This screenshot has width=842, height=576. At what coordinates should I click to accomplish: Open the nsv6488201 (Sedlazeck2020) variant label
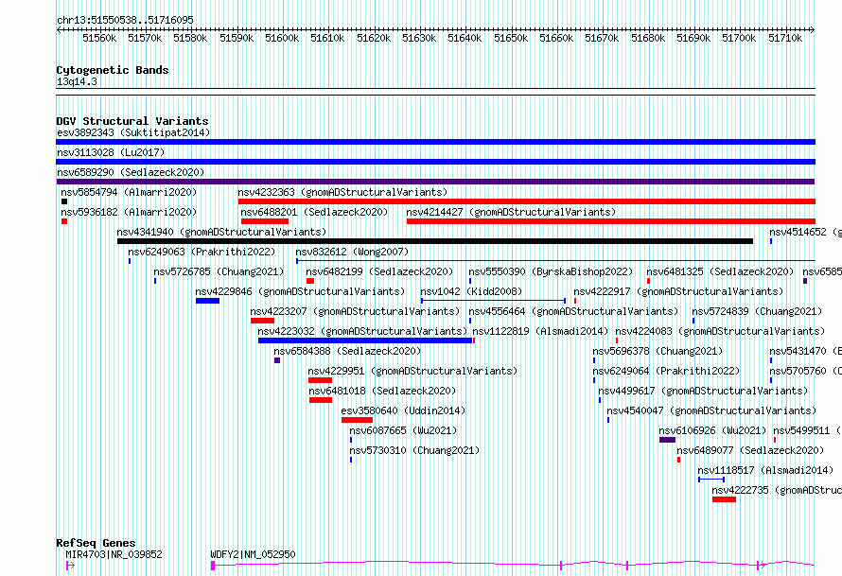[x=314, y=212]
